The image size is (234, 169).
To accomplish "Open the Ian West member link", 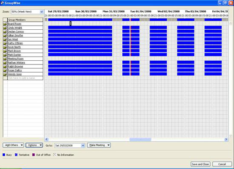I will [x=13, y=39].
